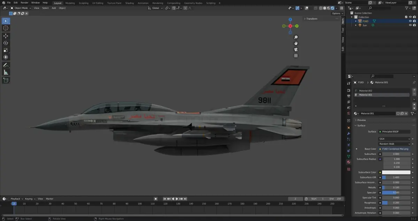Click the play animation button
The width and height of the screenshot is (418, 221).
coord(177,199)
